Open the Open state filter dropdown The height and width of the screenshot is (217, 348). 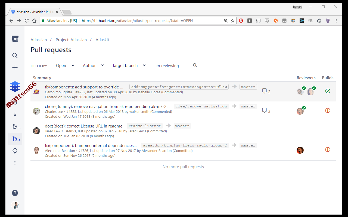click(65, 66)
